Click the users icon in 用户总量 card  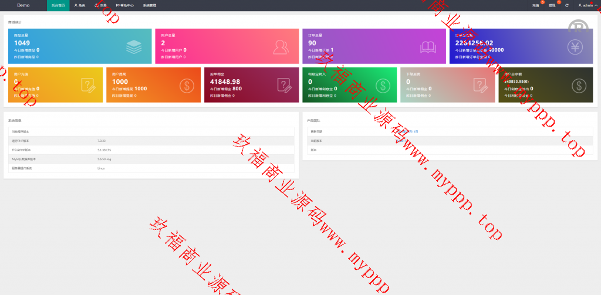click(282, 46)
